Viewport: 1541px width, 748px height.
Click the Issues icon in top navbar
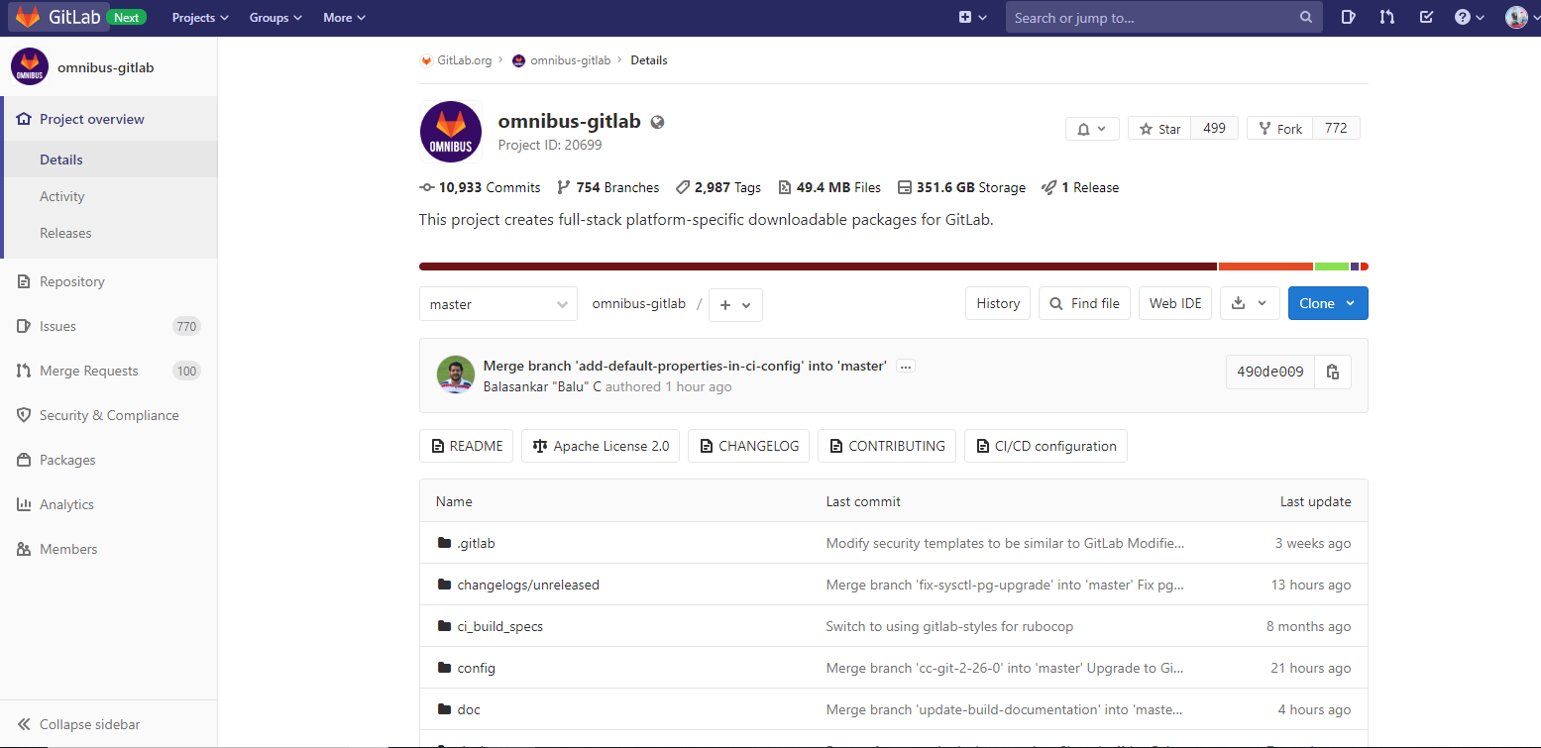(x=1349, y=18)
